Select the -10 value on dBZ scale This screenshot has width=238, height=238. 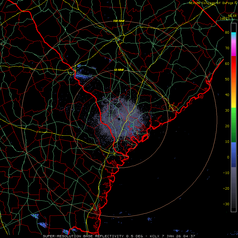coord(226,173)
